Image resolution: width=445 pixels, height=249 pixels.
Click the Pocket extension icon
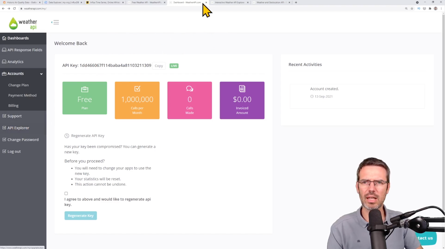click(x=424, y=9)
